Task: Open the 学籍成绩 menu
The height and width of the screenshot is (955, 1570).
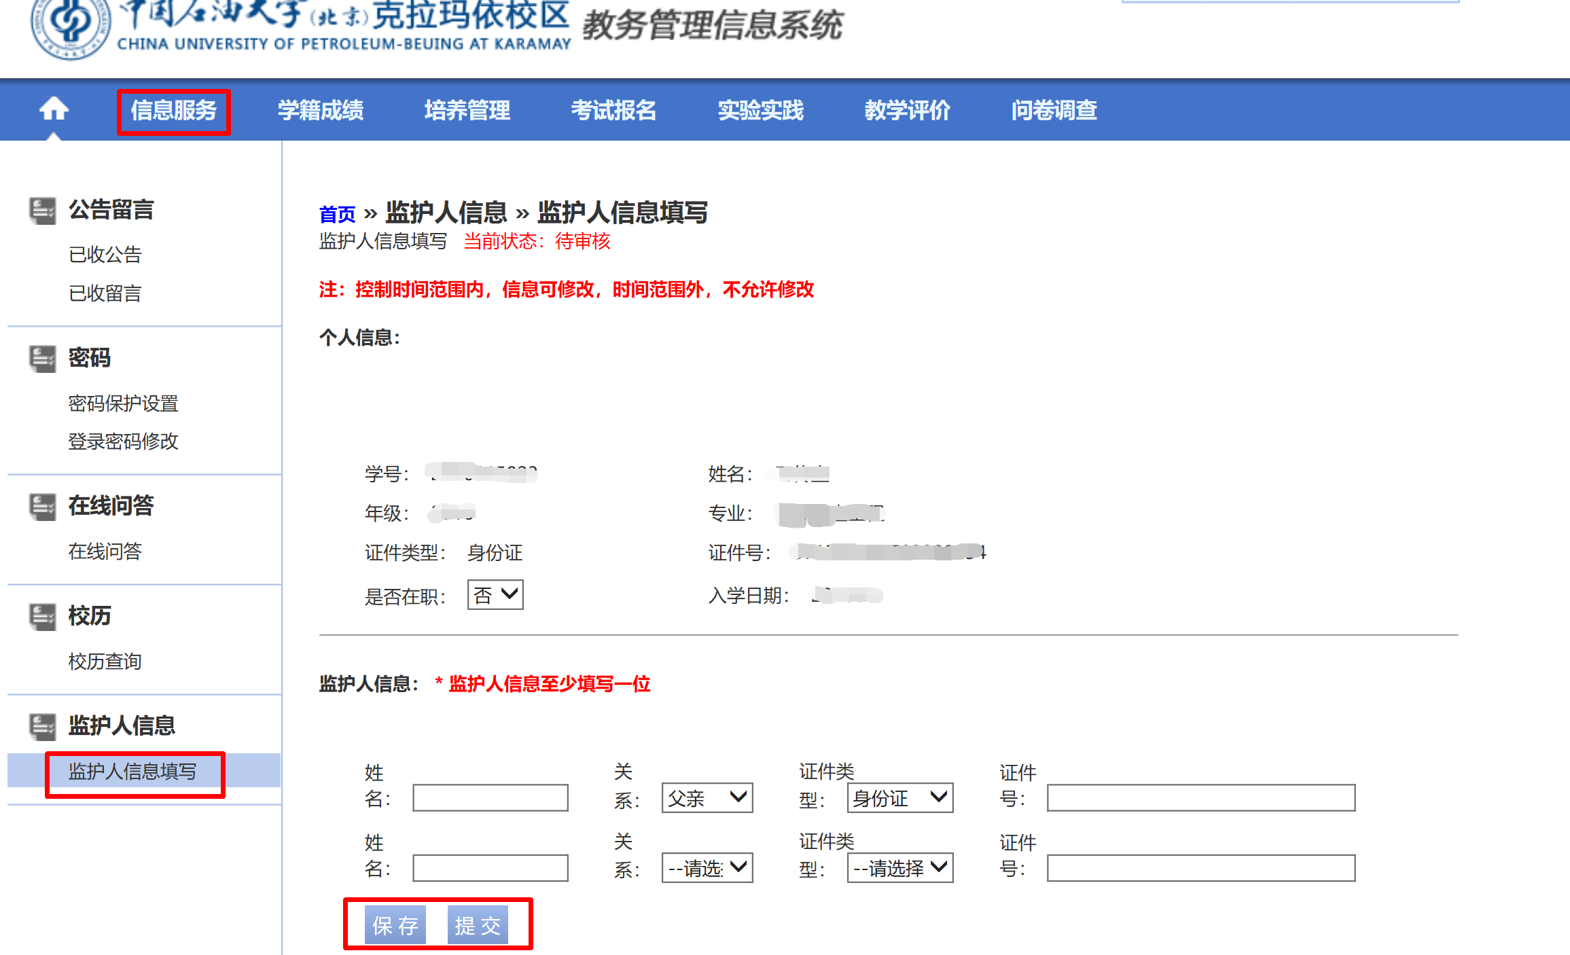Action: [x=321, y=110]
